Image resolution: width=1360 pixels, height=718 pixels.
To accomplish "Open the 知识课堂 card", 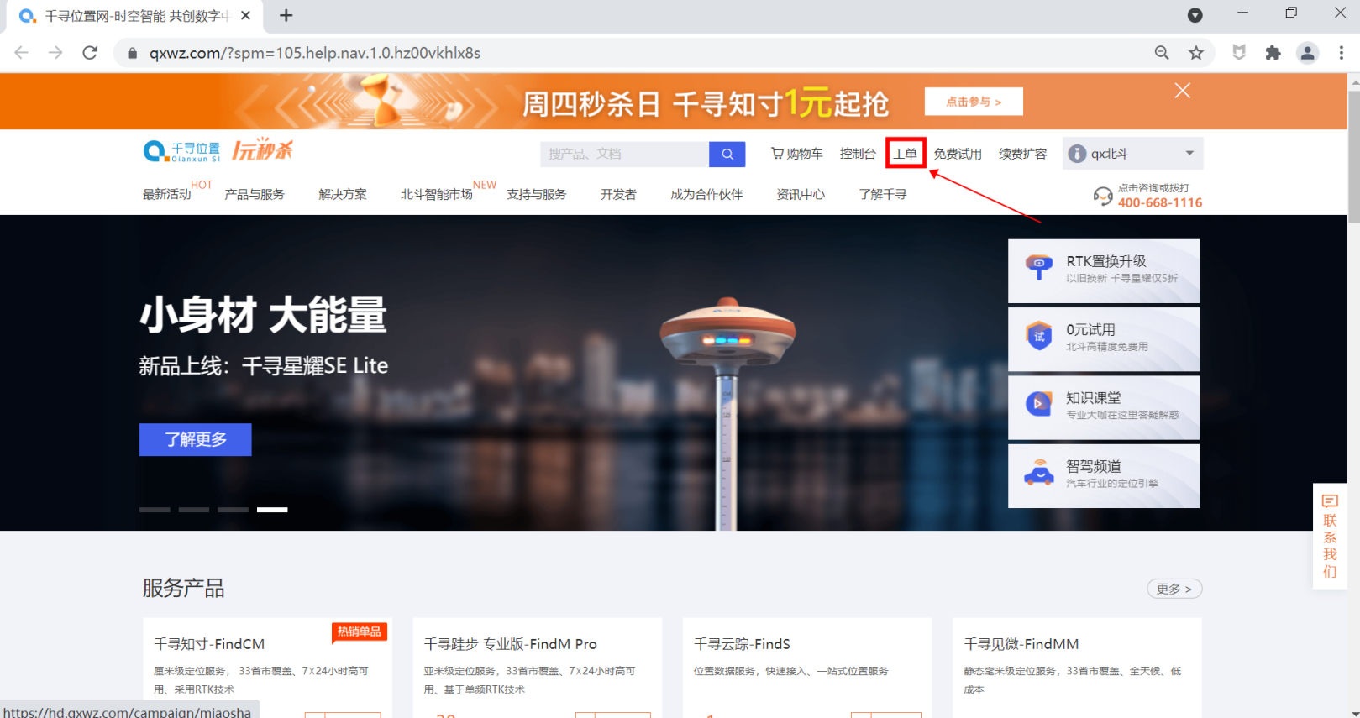I will click(x=1104, y=406).
